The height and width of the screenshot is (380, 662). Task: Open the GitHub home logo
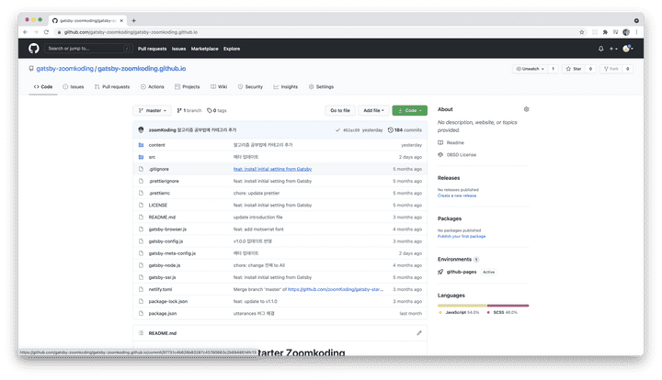point(34,49)
